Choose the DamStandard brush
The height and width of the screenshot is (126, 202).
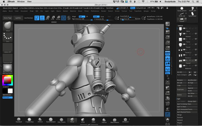pos(51,120)
